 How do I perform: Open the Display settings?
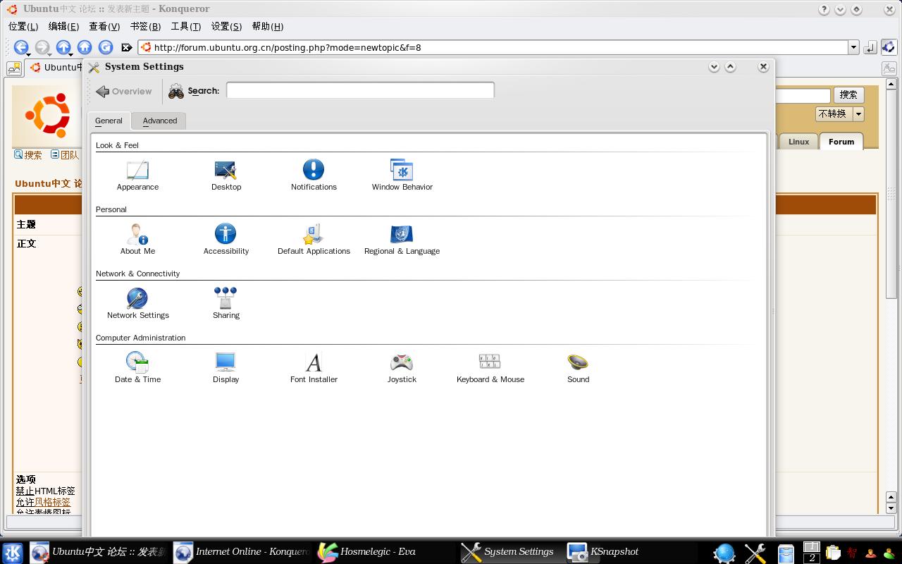pos(225,368)
